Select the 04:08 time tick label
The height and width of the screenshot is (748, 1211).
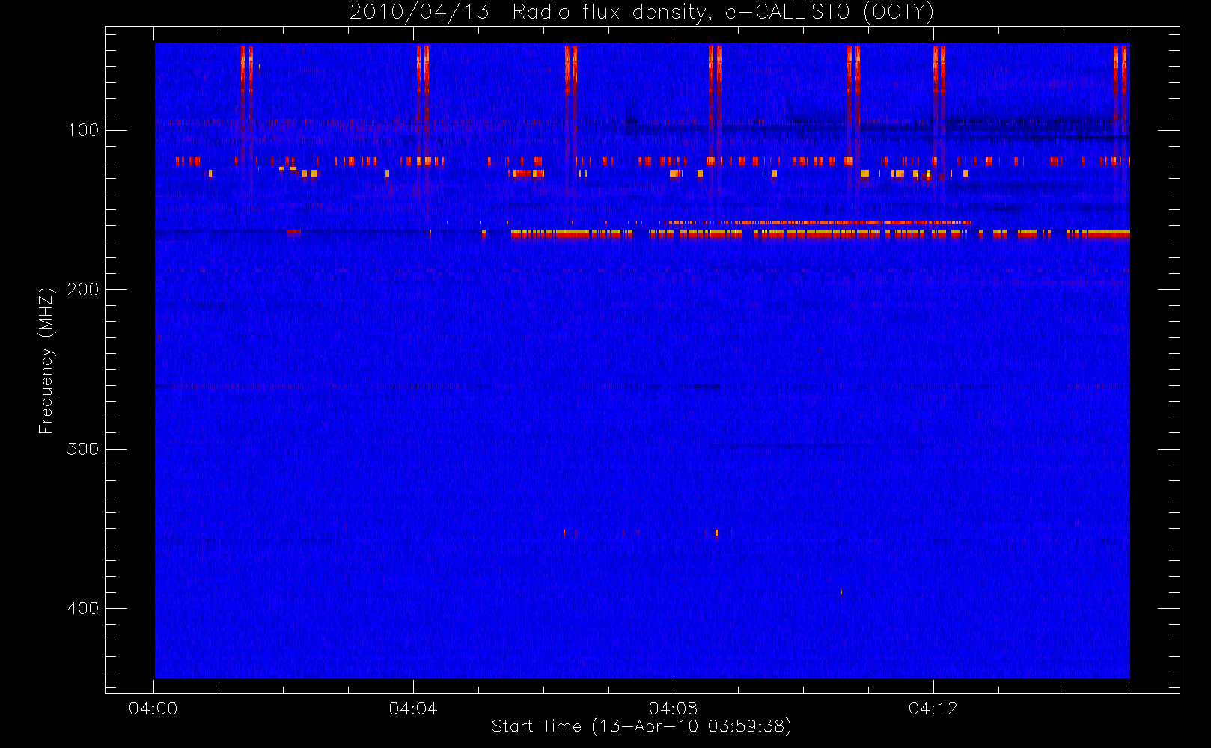[673, 708]
